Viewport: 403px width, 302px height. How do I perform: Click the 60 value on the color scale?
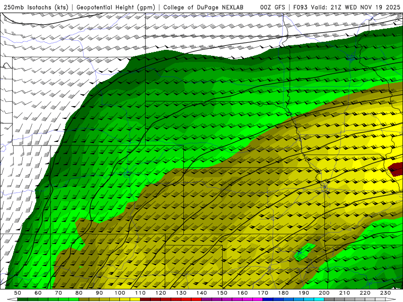click(38, 293)
